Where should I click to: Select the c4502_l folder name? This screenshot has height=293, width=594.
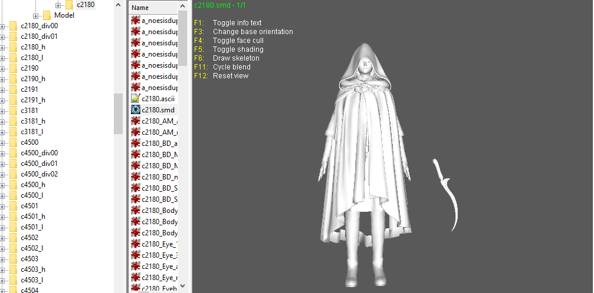pyautogui.click(x=32, y=248)
